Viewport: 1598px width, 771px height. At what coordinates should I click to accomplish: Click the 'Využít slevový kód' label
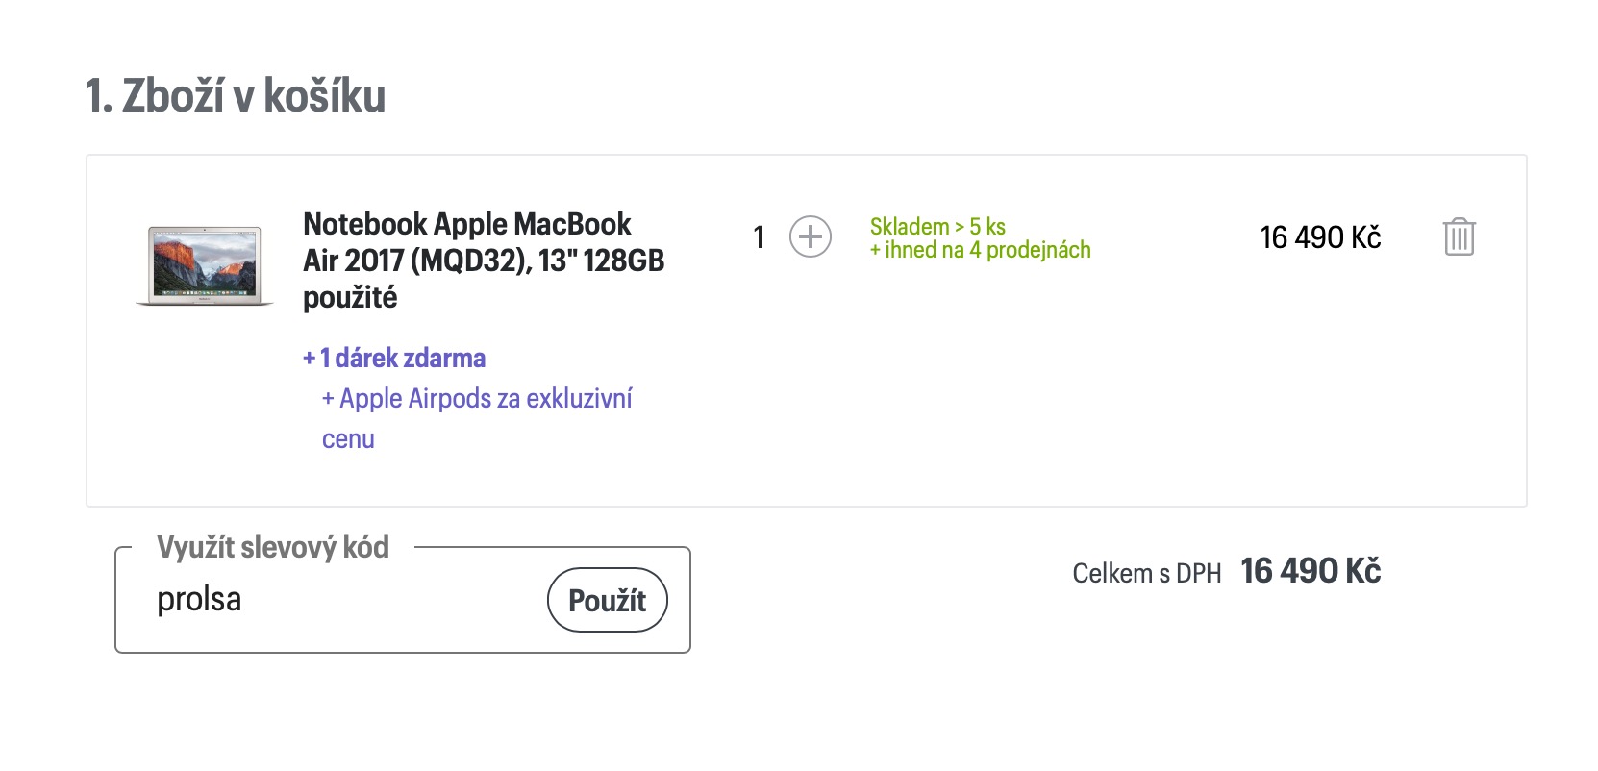[273, 547]
